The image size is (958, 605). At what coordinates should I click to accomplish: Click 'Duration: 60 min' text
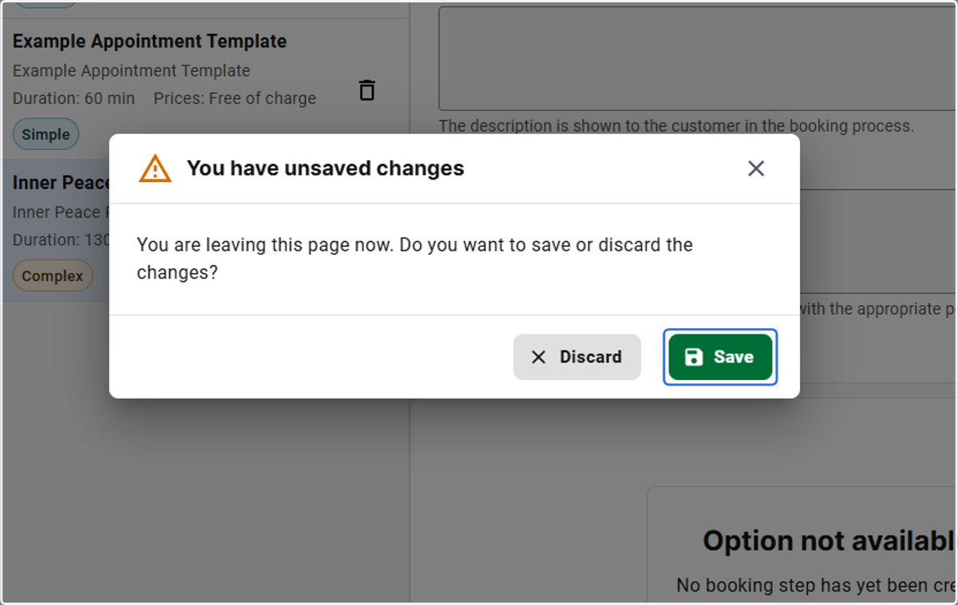[x=73, y=98]
